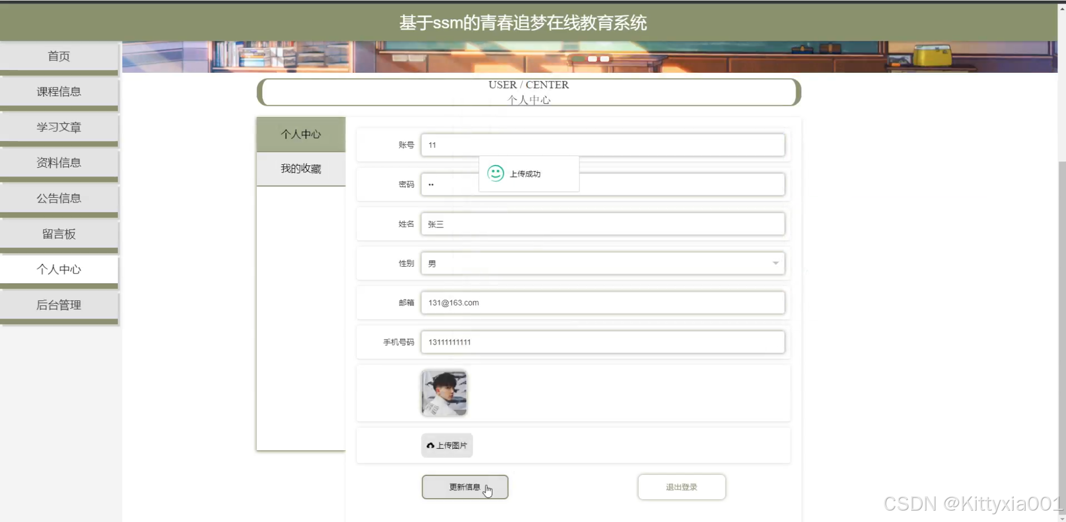Viewport: 1066px width, 522px height.
Task: Select the first banner carousel indicator
Action: [579, 59]
